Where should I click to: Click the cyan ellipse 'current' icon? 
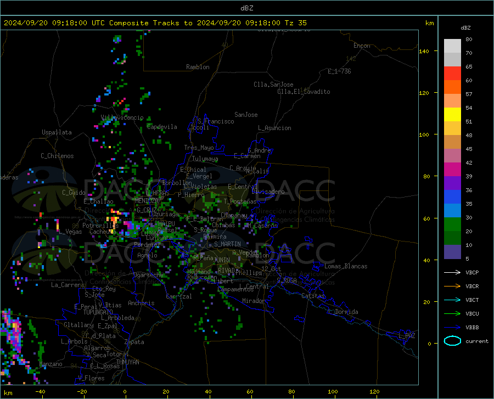pos(452,341)
